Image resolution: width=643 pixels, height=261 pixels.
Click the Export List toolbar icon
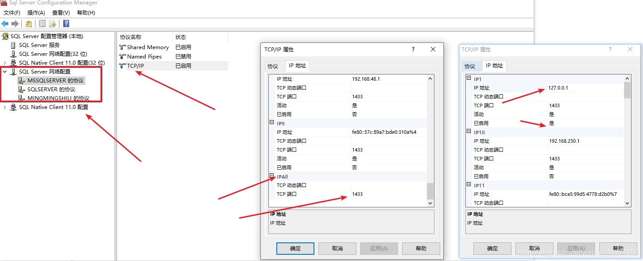coord(53,23)
